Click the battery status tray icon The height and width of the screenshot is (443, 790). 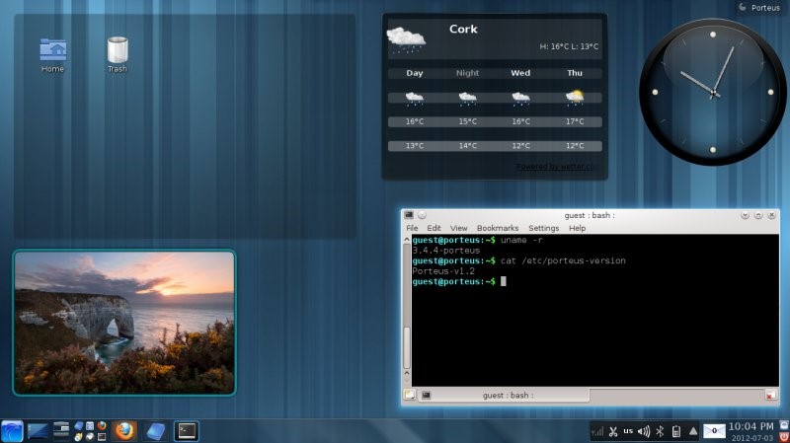(x=676, y=431)
